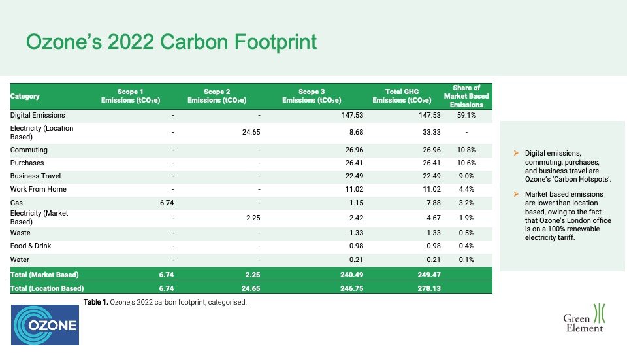This screenshot has width=627, height=353.
Task: Click the 'Scope 2 Emissions' column header
Action: click(217, 96)
